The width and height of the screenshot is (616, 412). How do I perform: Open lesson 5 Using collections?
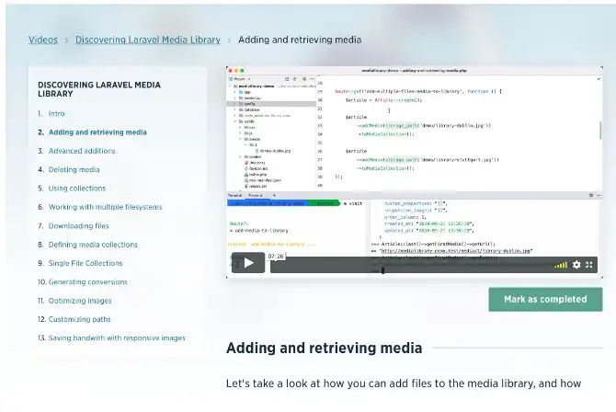tap(77, 189)
